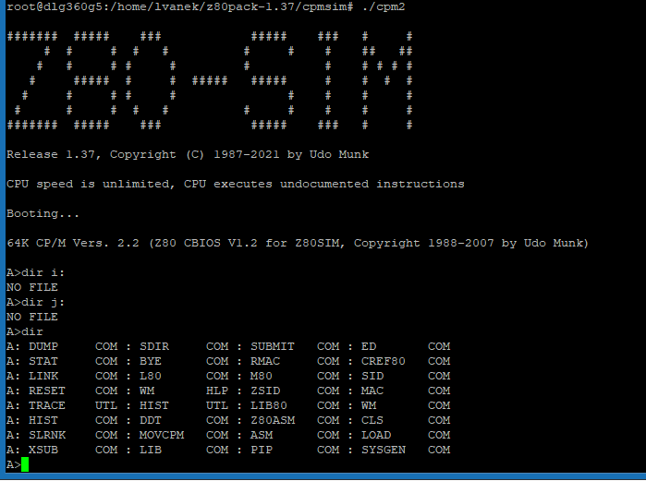
Task: Click the LOAD file name
Action: pyautogui.click(x=376, y=436)
